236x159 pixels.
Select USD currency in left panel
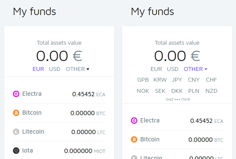[55, 69]
